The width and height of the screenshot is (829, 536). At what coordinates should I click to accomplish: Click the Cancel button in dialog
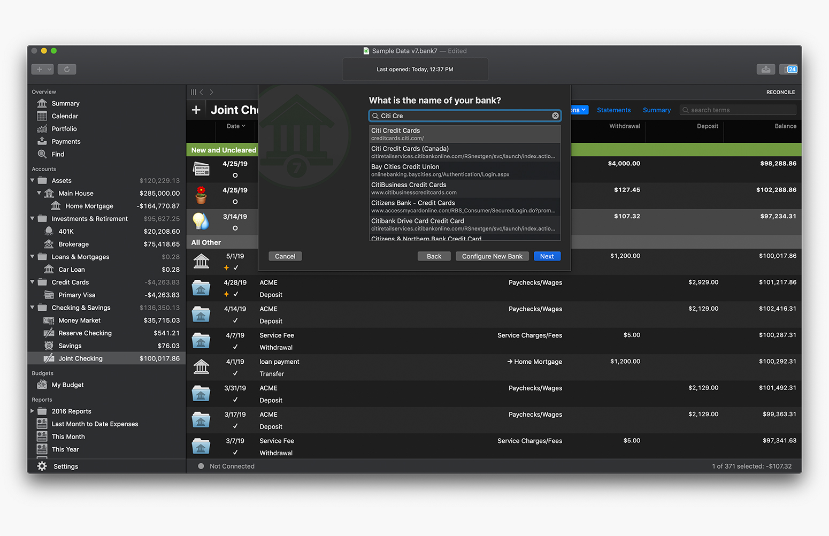pos(285,256)
